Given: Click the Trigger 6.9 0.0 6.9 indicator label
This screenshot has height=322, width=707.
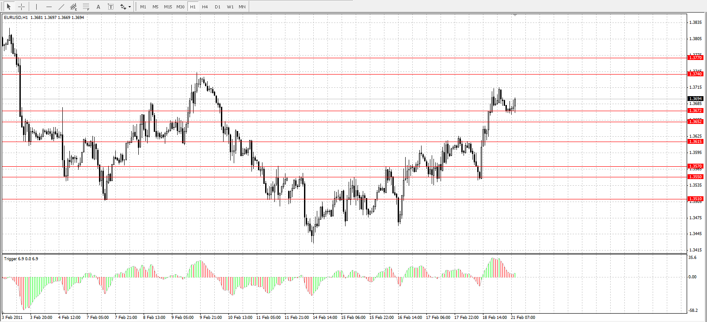Looking at the screenshot, I should (x=21, y=259).
